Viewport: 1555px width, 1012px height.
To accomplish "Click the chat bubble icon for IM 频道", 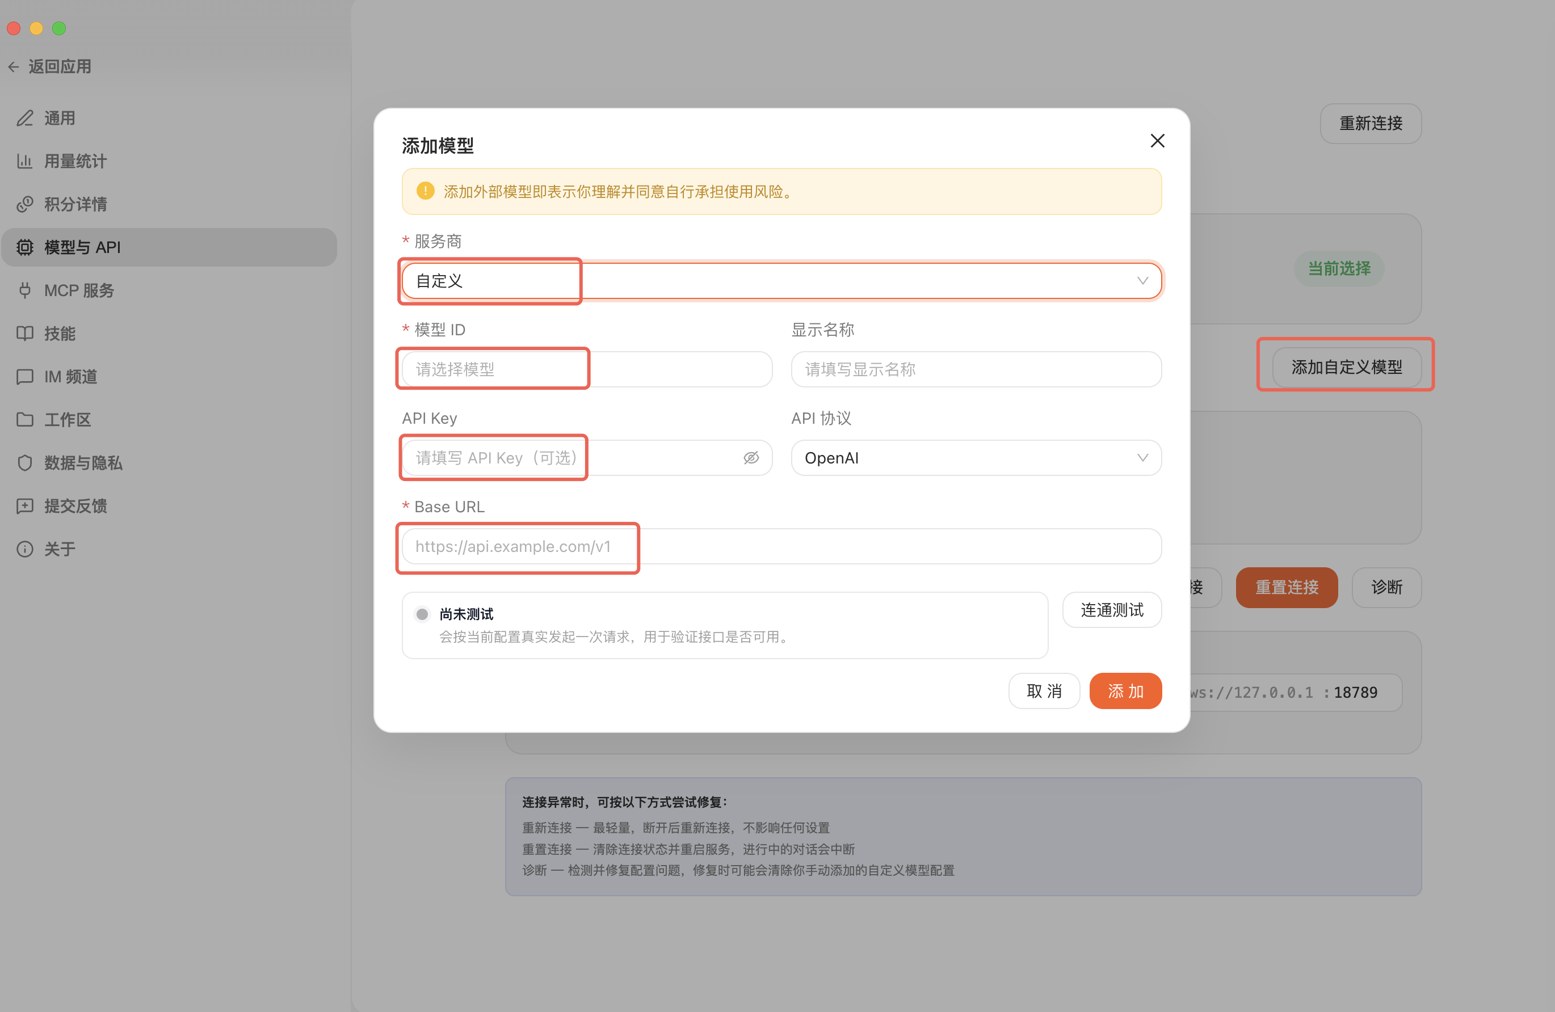I will tap(25, 377).
